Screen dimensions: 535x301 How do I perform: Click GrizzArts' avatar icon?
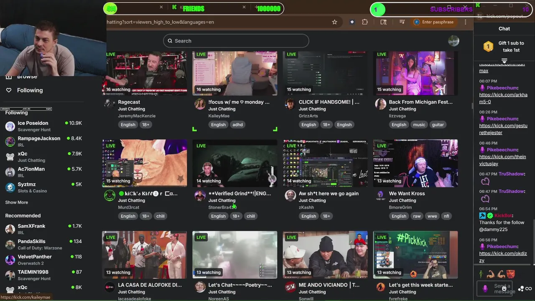click(x=290, y=104)
